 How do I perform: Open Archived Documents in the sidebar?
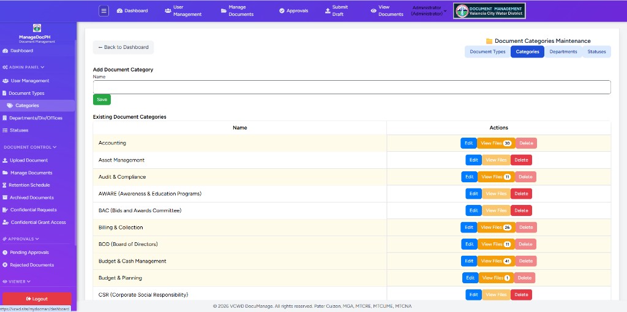pos(28,198)
